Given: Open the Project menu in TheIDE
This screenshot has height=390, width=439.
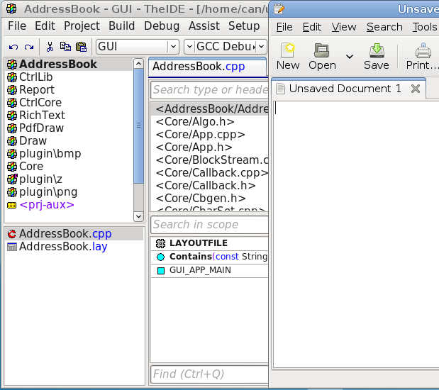Looking at the screenshot, I should (x=82, y=26).
